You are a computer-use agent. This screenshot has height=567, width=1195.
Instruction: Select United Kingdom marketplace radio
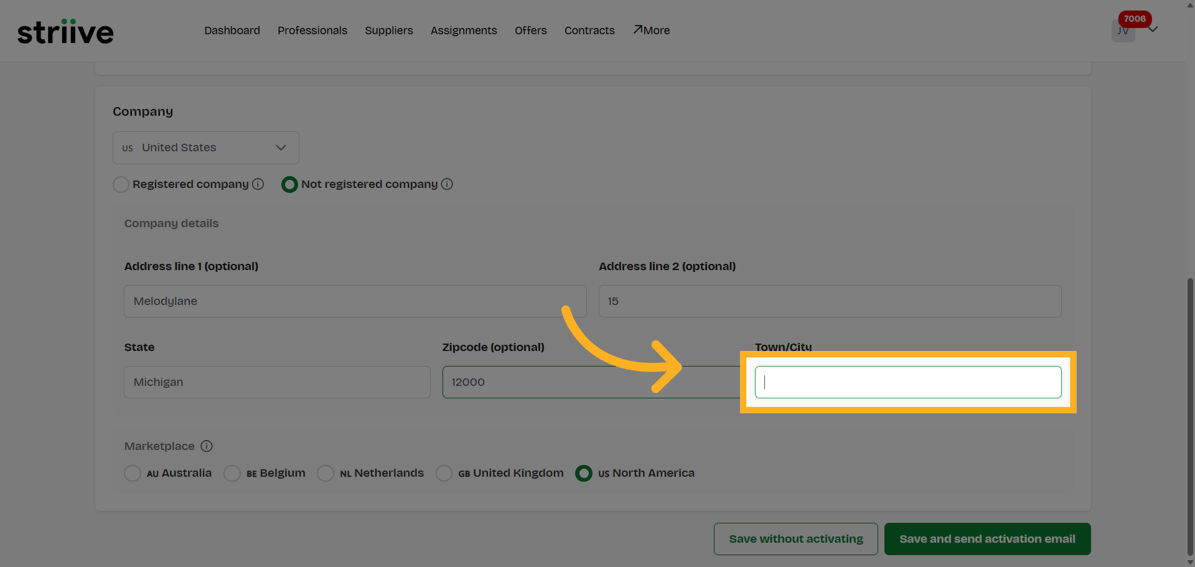tap(444, 474)
